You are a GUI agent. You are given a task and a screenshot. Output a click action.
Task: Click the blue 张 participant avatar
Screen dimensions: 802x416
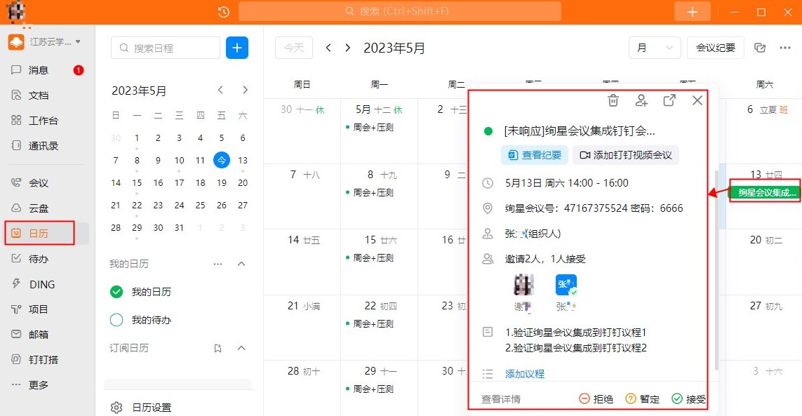566,285
